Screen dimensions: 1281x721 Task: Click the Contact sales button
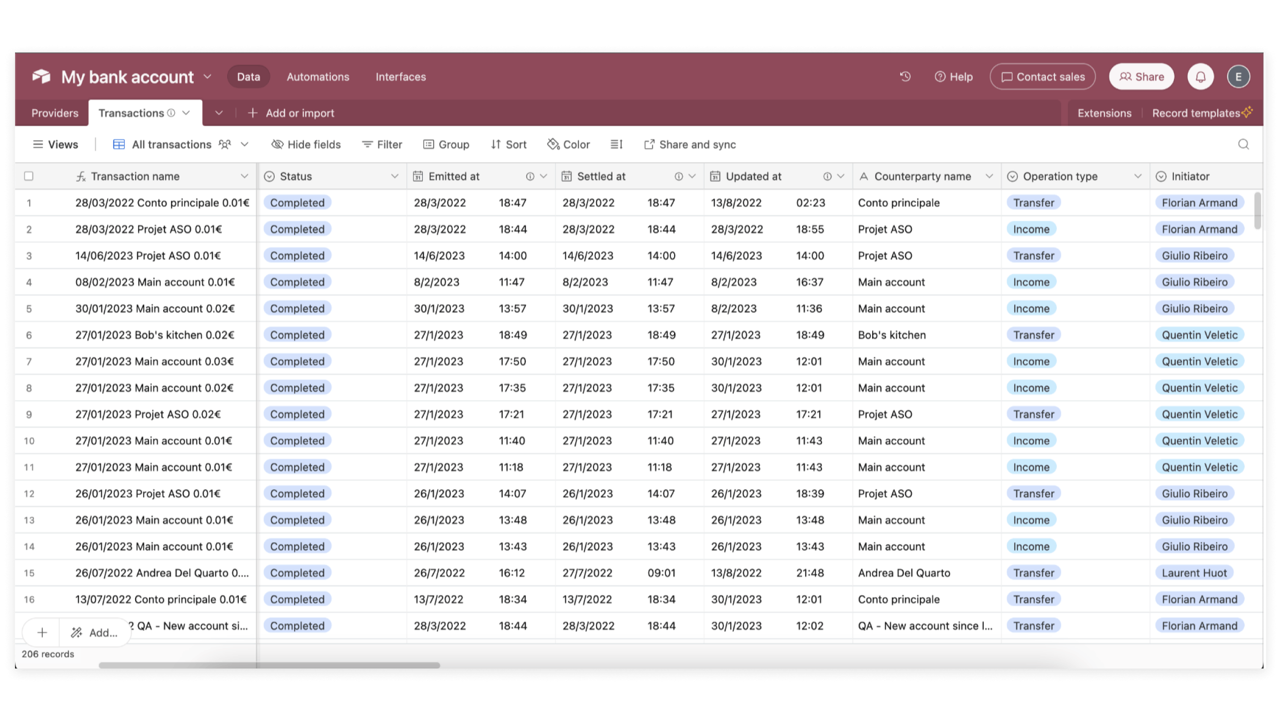coord(1042,76)
